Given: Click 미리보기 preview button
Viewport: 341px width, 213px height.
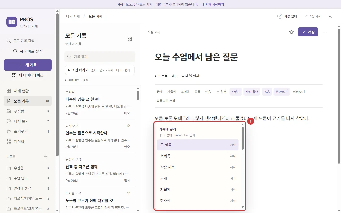Looking at the screenshot, I should point(299,92).
